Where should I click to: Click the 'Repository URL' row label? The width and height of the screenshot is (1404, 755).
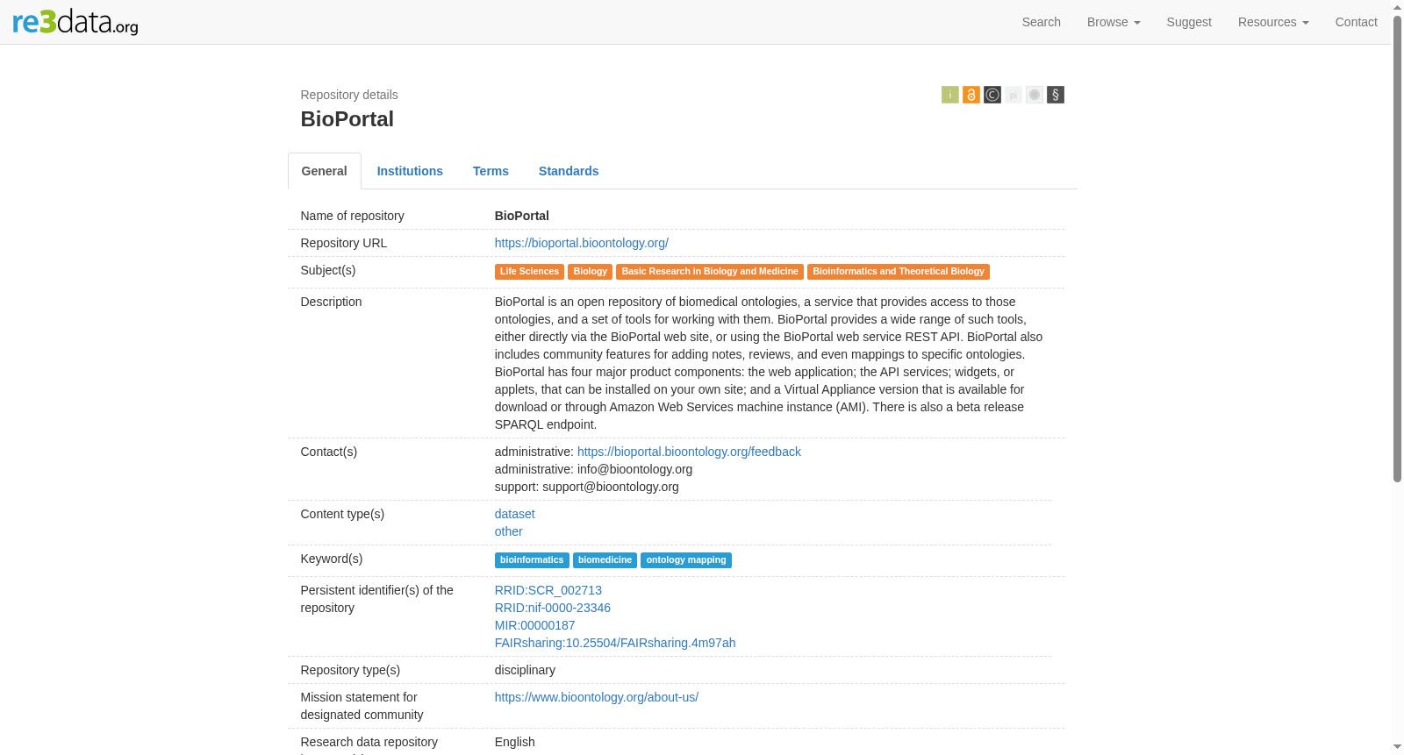[344, 243]
